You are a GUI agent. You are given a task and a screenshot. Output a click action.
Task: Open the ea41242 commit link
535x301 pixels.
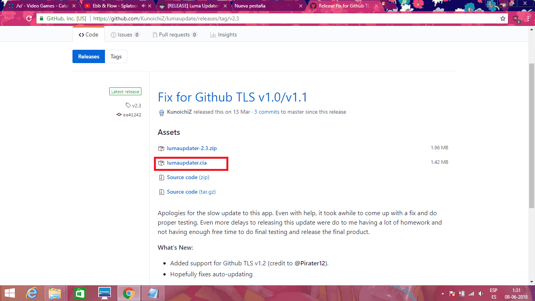129,115
